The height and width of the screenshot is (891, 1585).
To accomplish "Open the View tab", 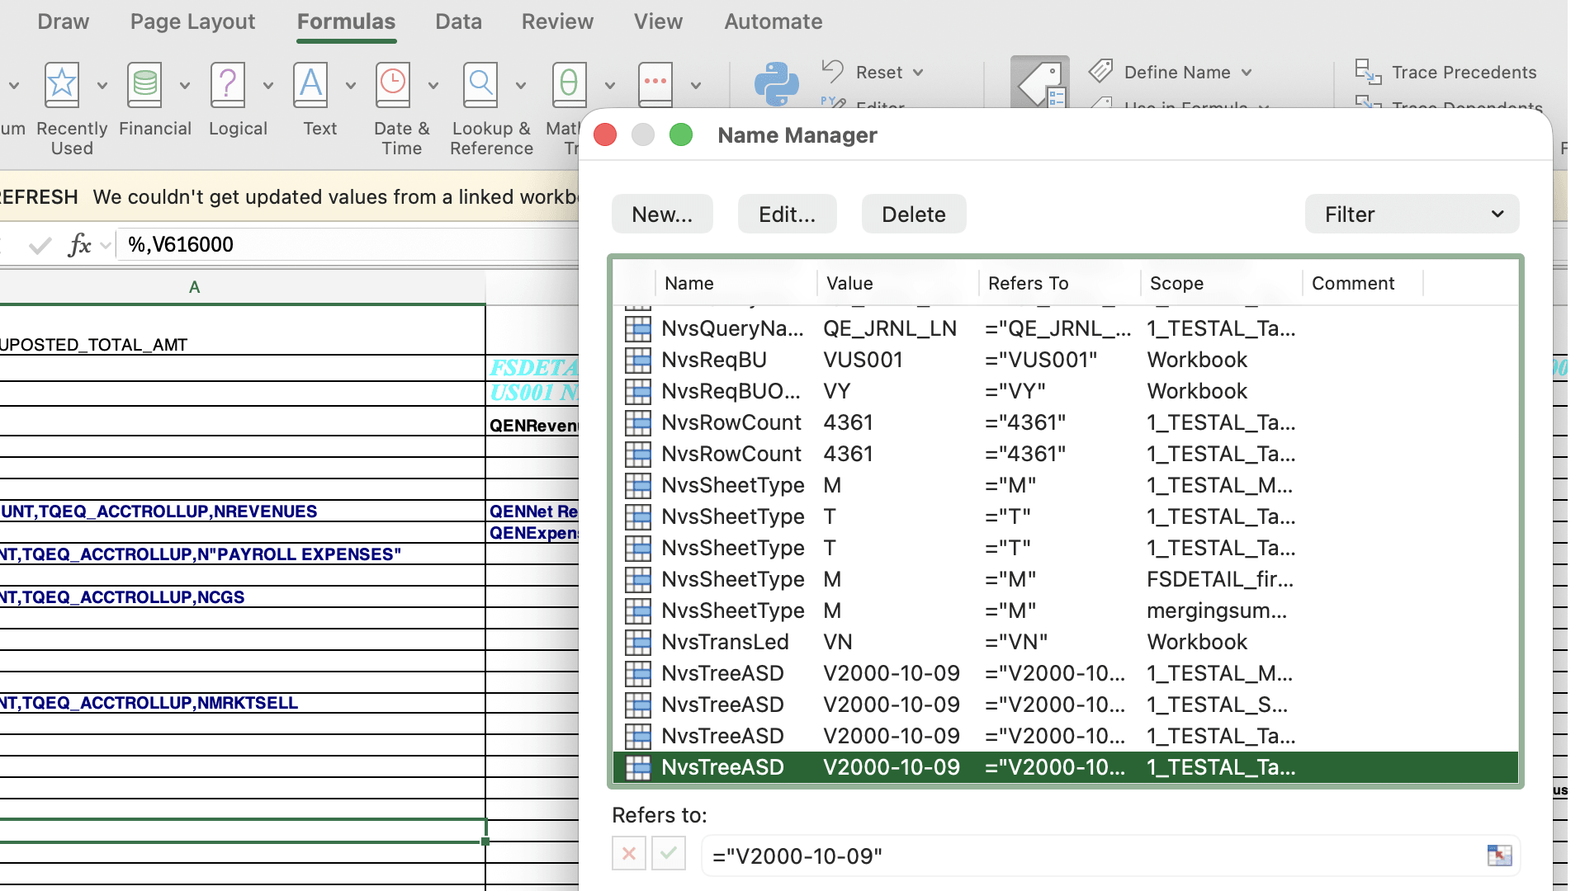I will point(658,21).
